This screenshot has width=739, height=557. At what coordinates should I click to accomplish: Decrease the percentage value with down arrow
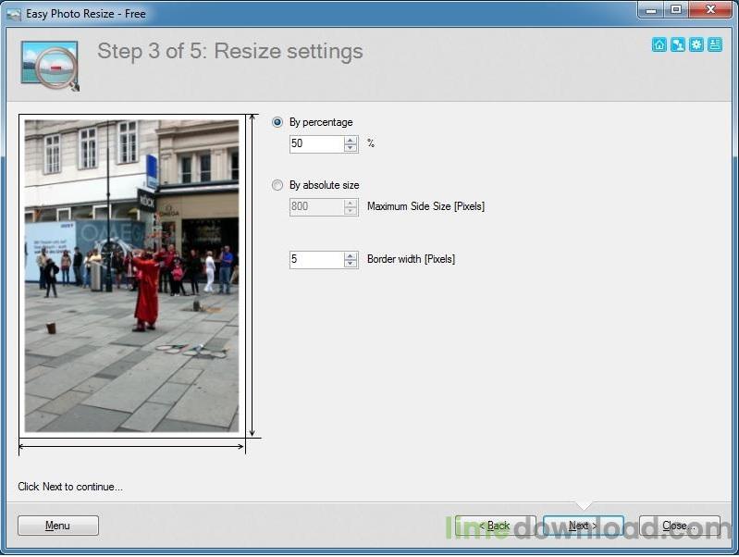[x=351, y=148]
